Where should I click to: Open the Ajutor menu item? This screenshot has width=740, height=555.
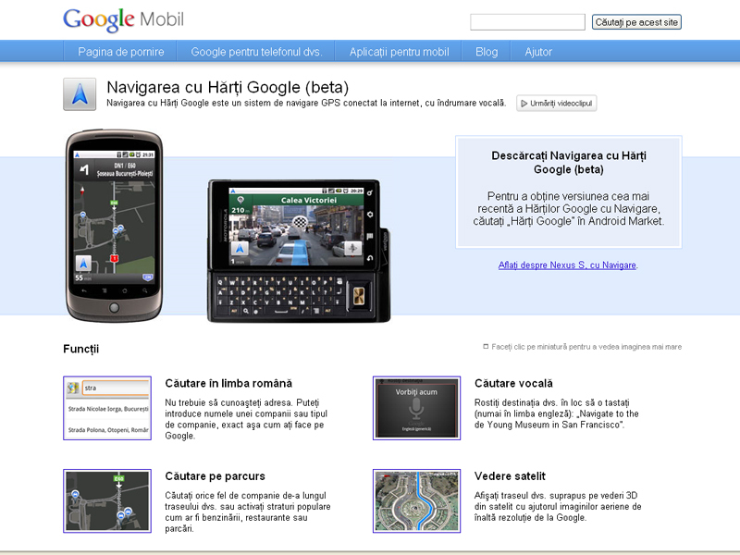pyautogui.click(x=538, y=52)
